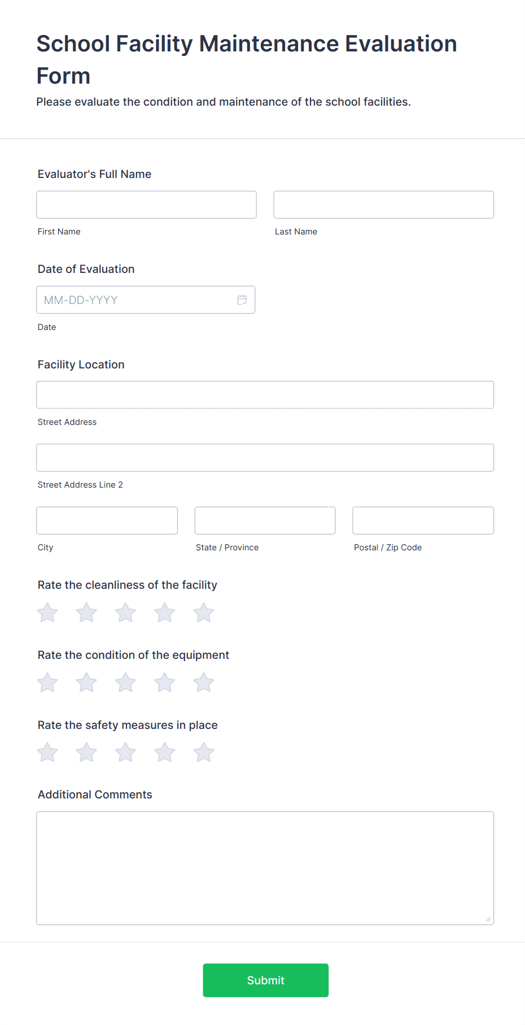Click inside the Additional Comments textarea
The width and height of the screenshot is (525, 1025).
[x=265, y=868]
